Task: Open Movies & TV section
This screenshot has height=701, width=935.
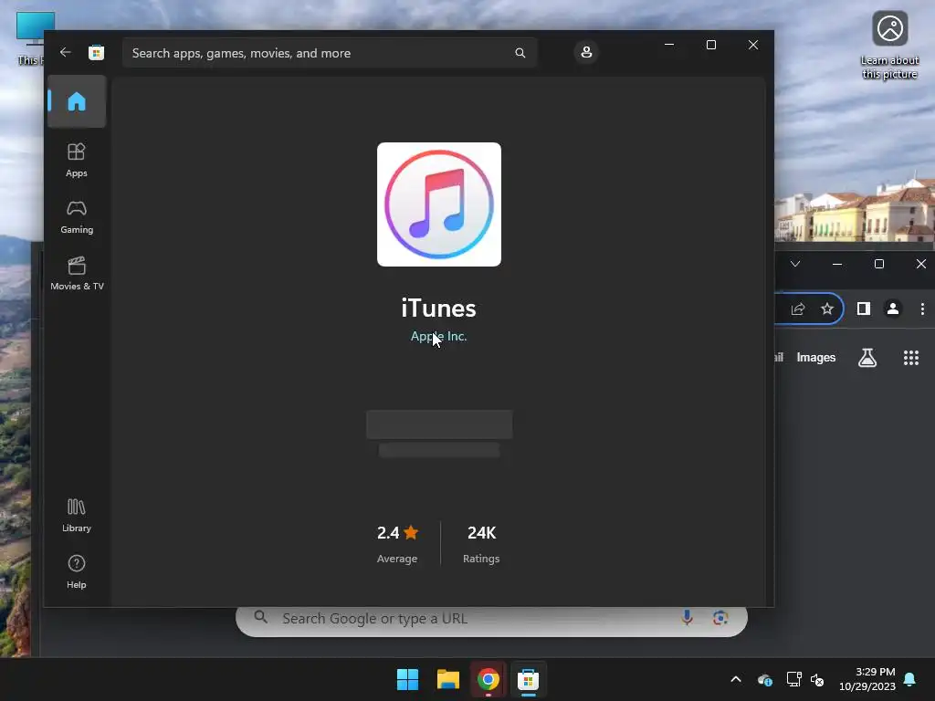Action: [x=77, y=274]
